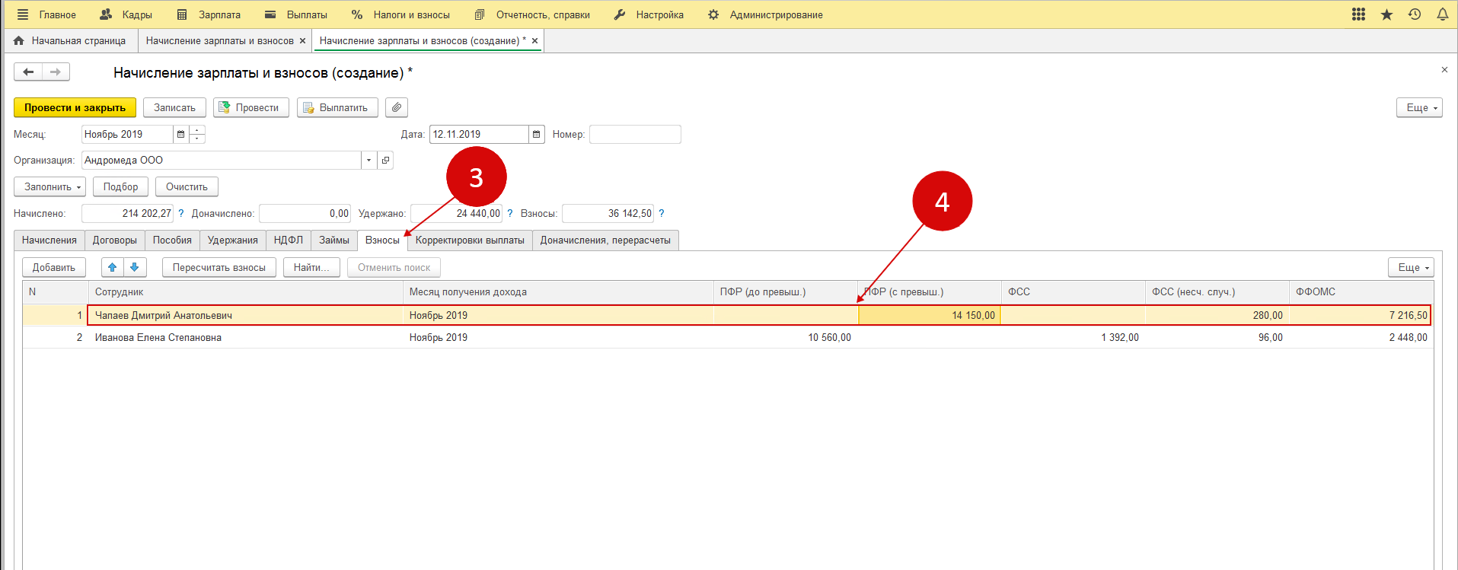1458x570 pixels.
Task: Close the создание document tab
Action: coord(534,41)
